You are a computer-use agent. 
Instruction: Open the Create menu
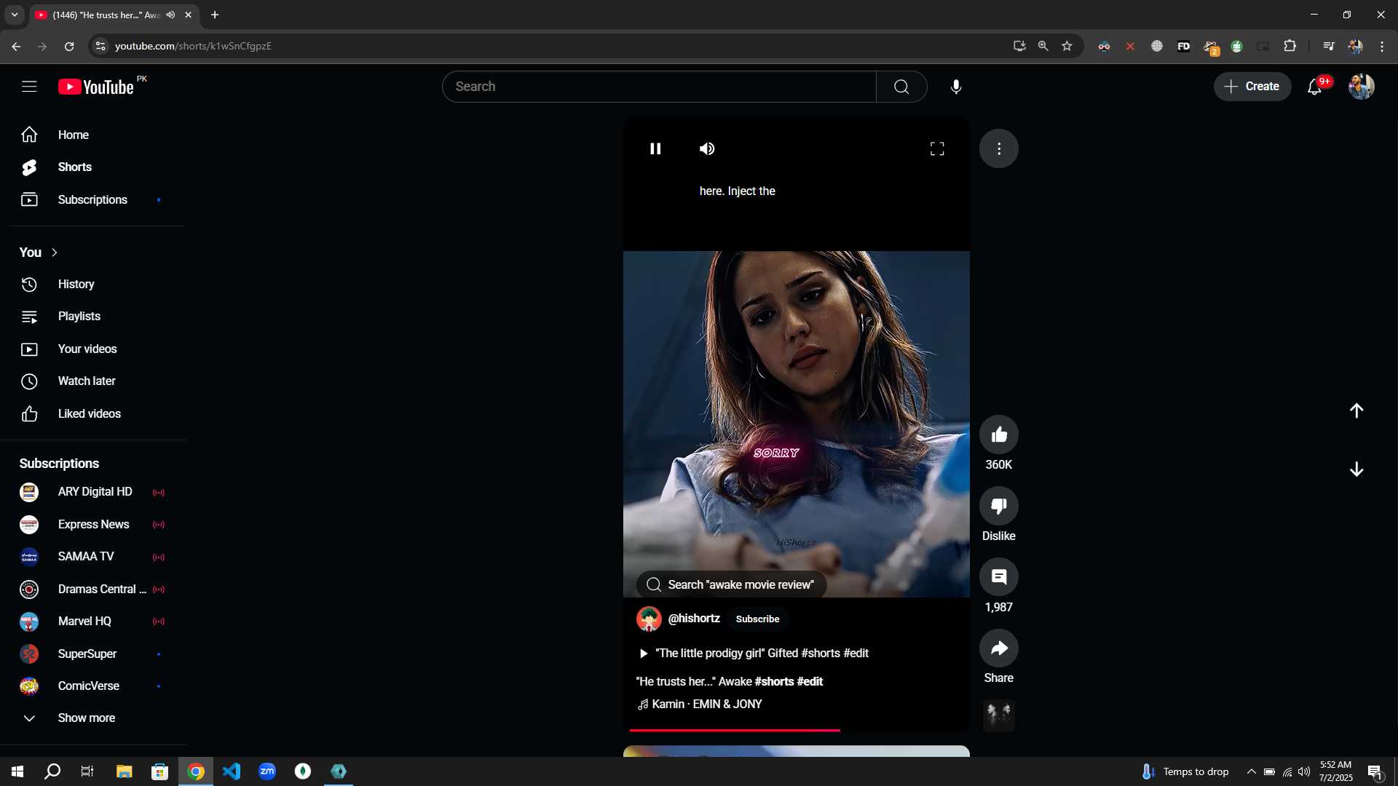(1252, 87)
